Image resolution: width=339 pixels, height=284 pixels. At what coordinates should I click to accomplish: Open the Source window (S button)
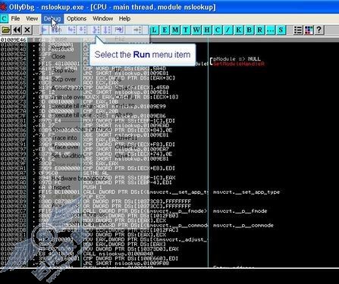[x=281, y=30]
